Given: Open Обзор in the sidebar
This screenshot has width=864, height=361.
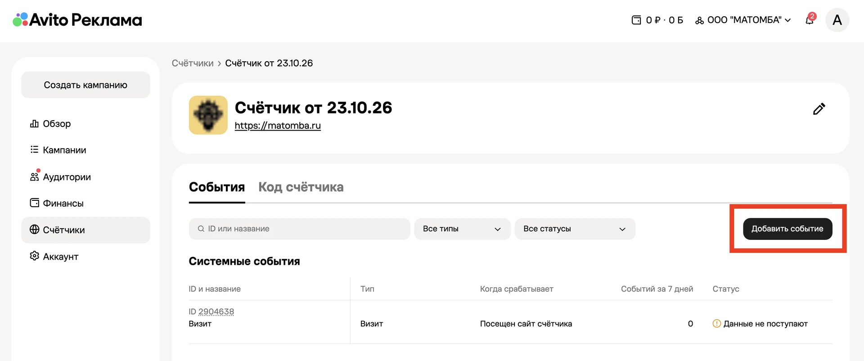Looking at the screenshot, I should (x=85, y=123).
